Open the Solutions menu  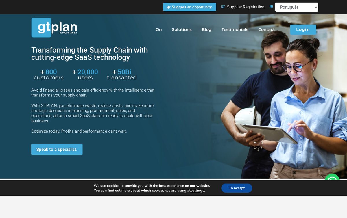pyautogui.click(x=182, y=29)
